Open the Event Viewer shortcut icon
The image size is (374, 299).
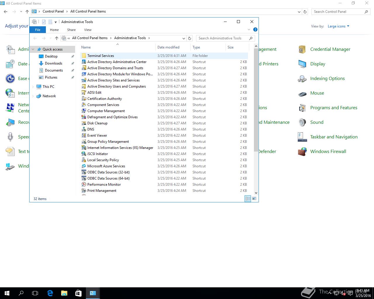point(84,135)
